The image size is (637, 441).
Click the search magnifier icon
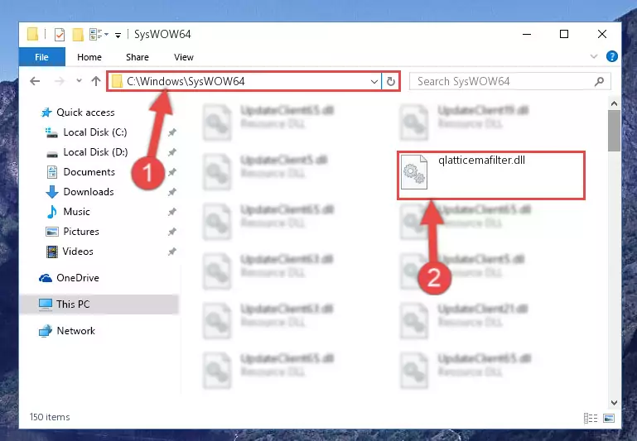pos(599,82)
